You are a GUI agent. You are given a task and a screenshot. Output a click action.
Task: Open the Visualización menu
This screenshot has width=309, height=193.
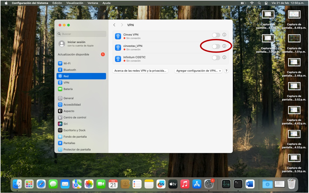click(75, 3)
